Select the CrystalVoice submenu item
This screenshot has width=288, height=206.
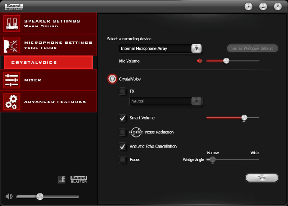(48, 62)
